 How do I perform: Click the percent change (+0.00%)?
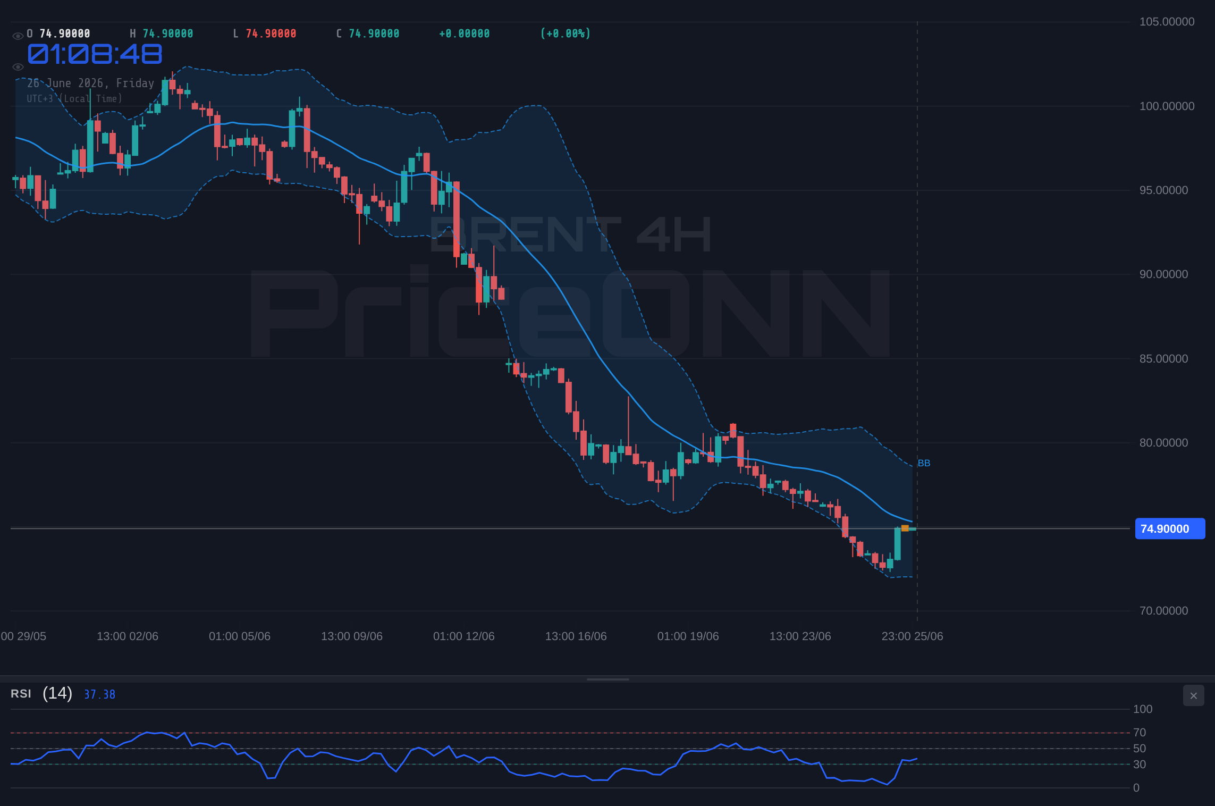pyautogui.click(x=566, y=33)
